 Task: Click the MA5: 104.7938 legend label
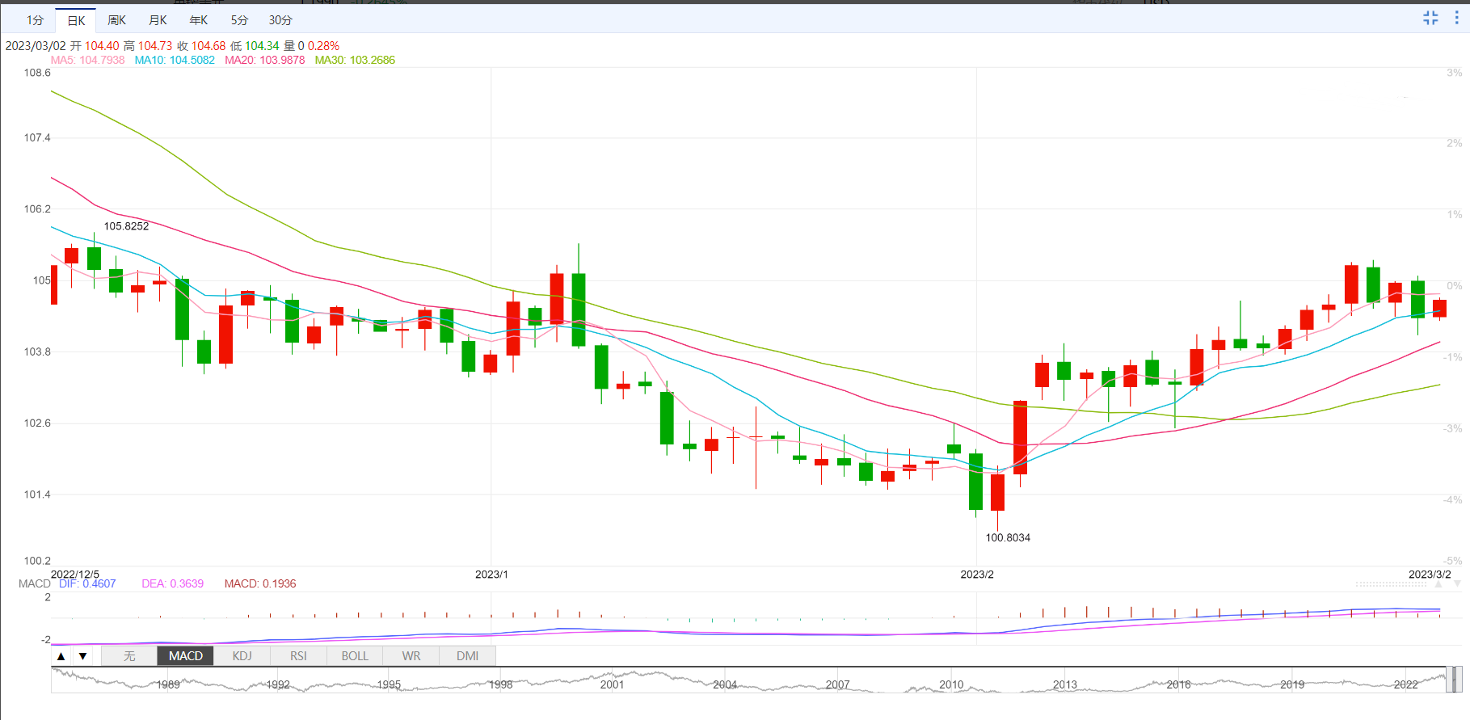tap(87, 60)
